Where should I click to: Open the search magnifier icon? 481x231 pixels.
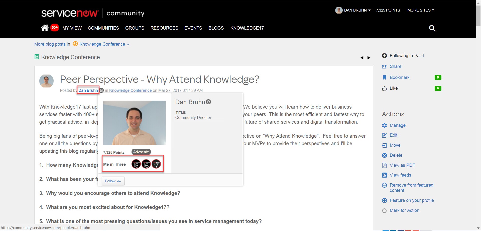point(432,28)
